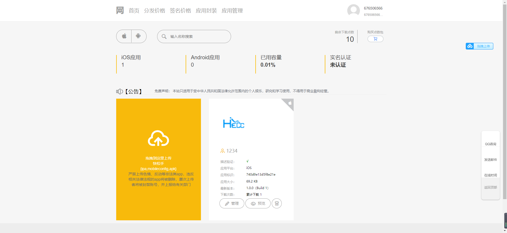Click the 预览 preview button with eye icon
This screenshot has height=233, width=507.
click(x=258, y=203)
